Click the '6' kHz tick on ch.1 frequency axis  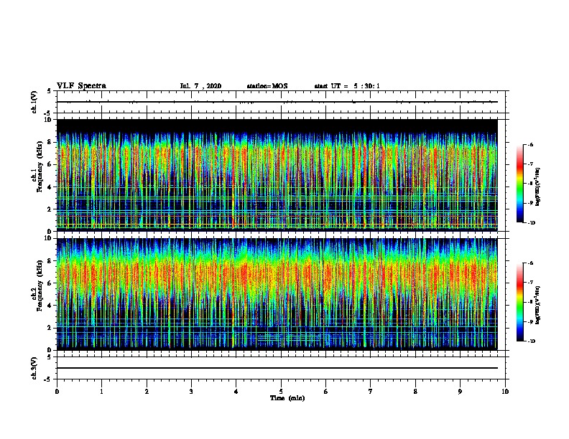pyautogui.click(x=50, y=165)
